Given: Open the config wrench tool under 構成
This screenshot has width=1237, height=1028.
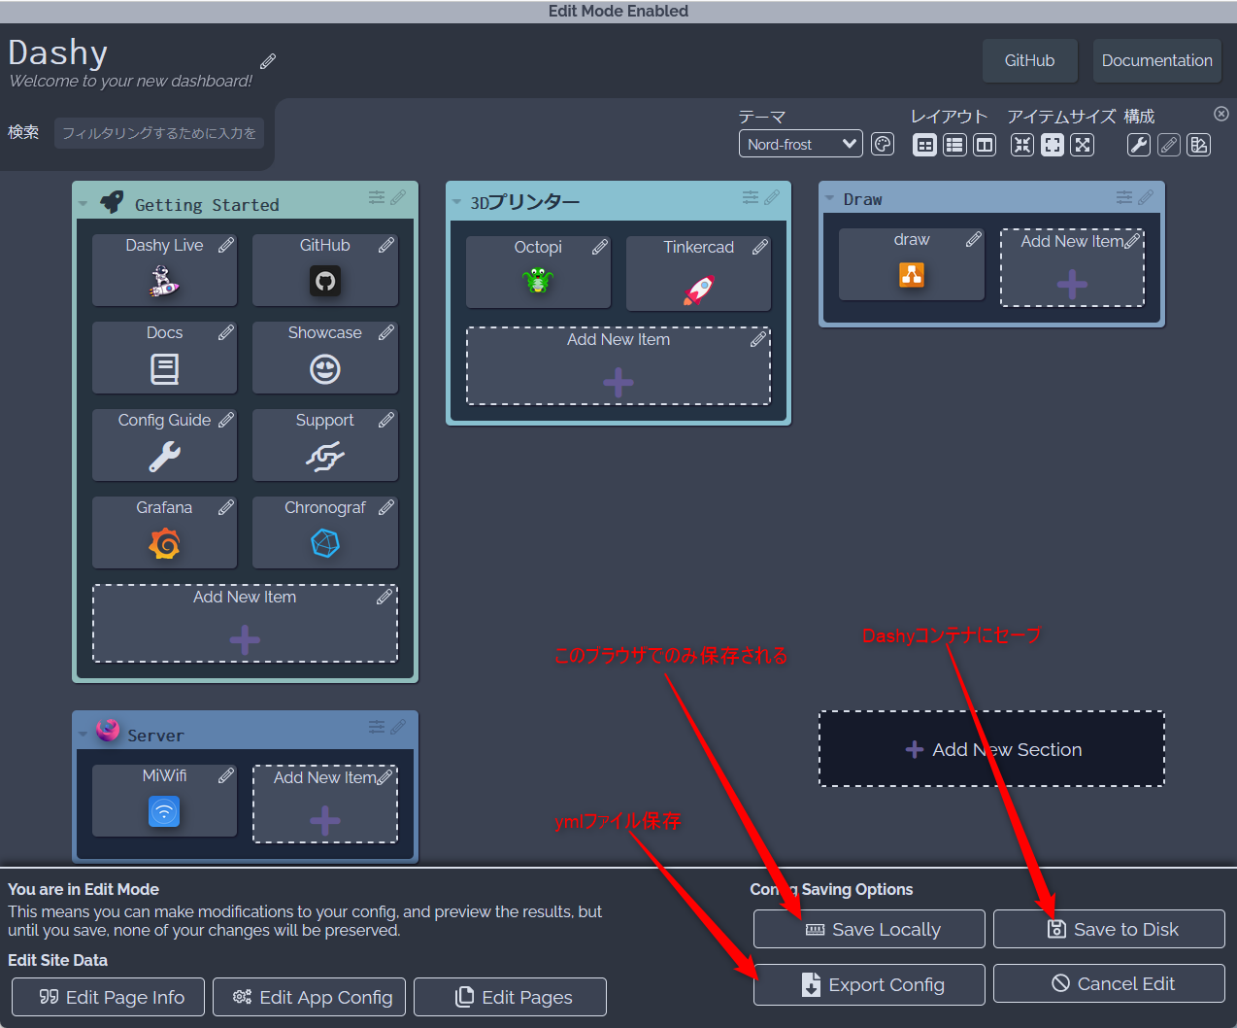Looking at the screenshot, I should (x=1139, y=145).
